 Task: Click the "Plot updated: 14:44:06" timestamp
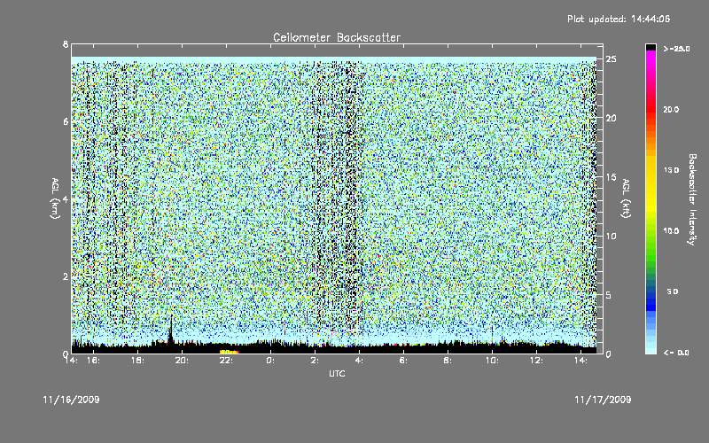(619, 19)
